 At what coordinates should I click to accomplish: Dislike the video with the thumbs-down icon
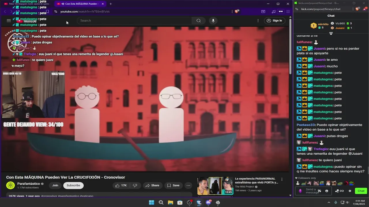135,185
